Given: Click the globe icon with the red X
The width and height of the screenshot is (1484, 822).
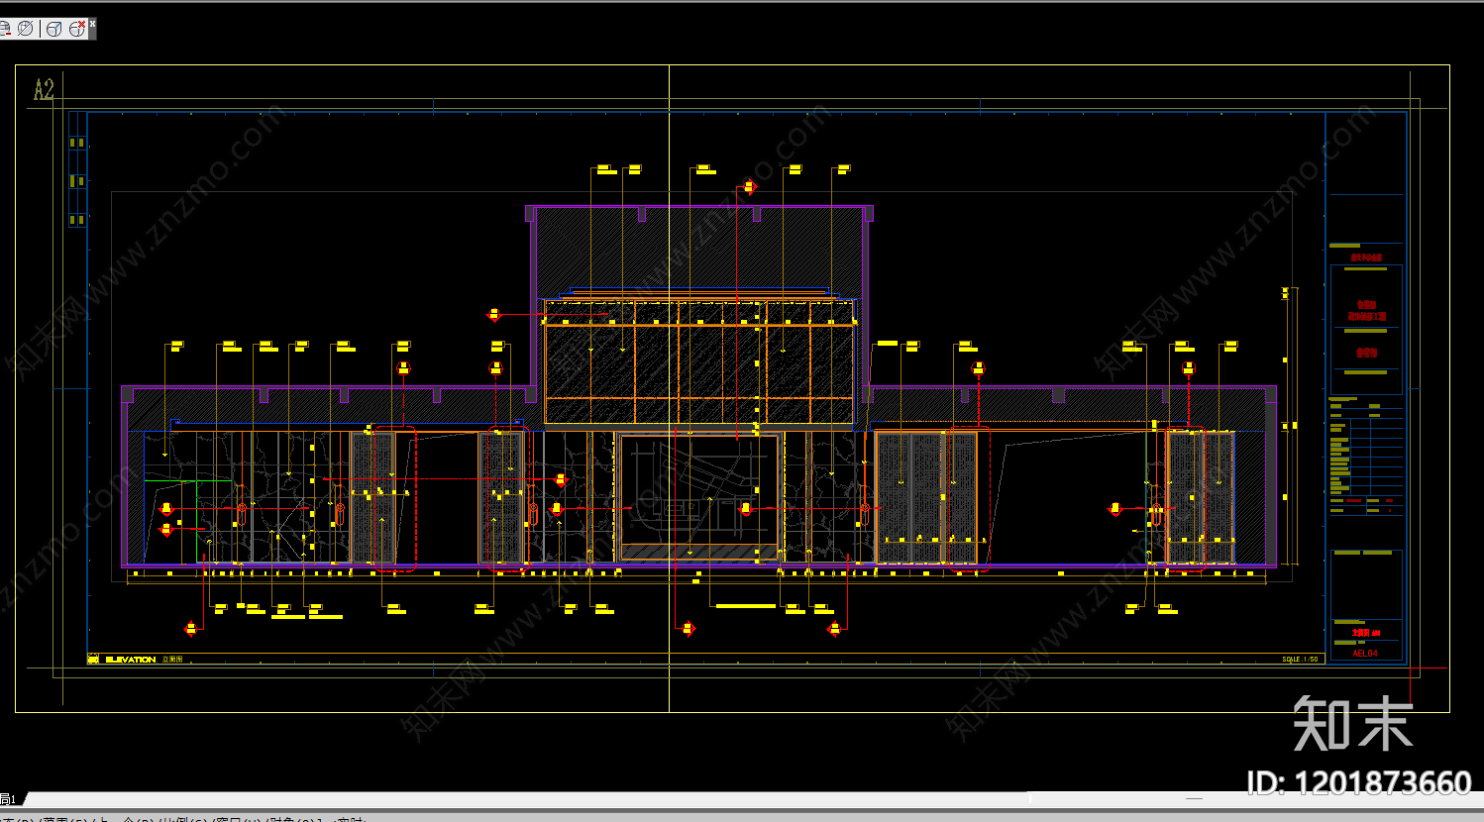Looking at the screenshot, I should (77, 29).
